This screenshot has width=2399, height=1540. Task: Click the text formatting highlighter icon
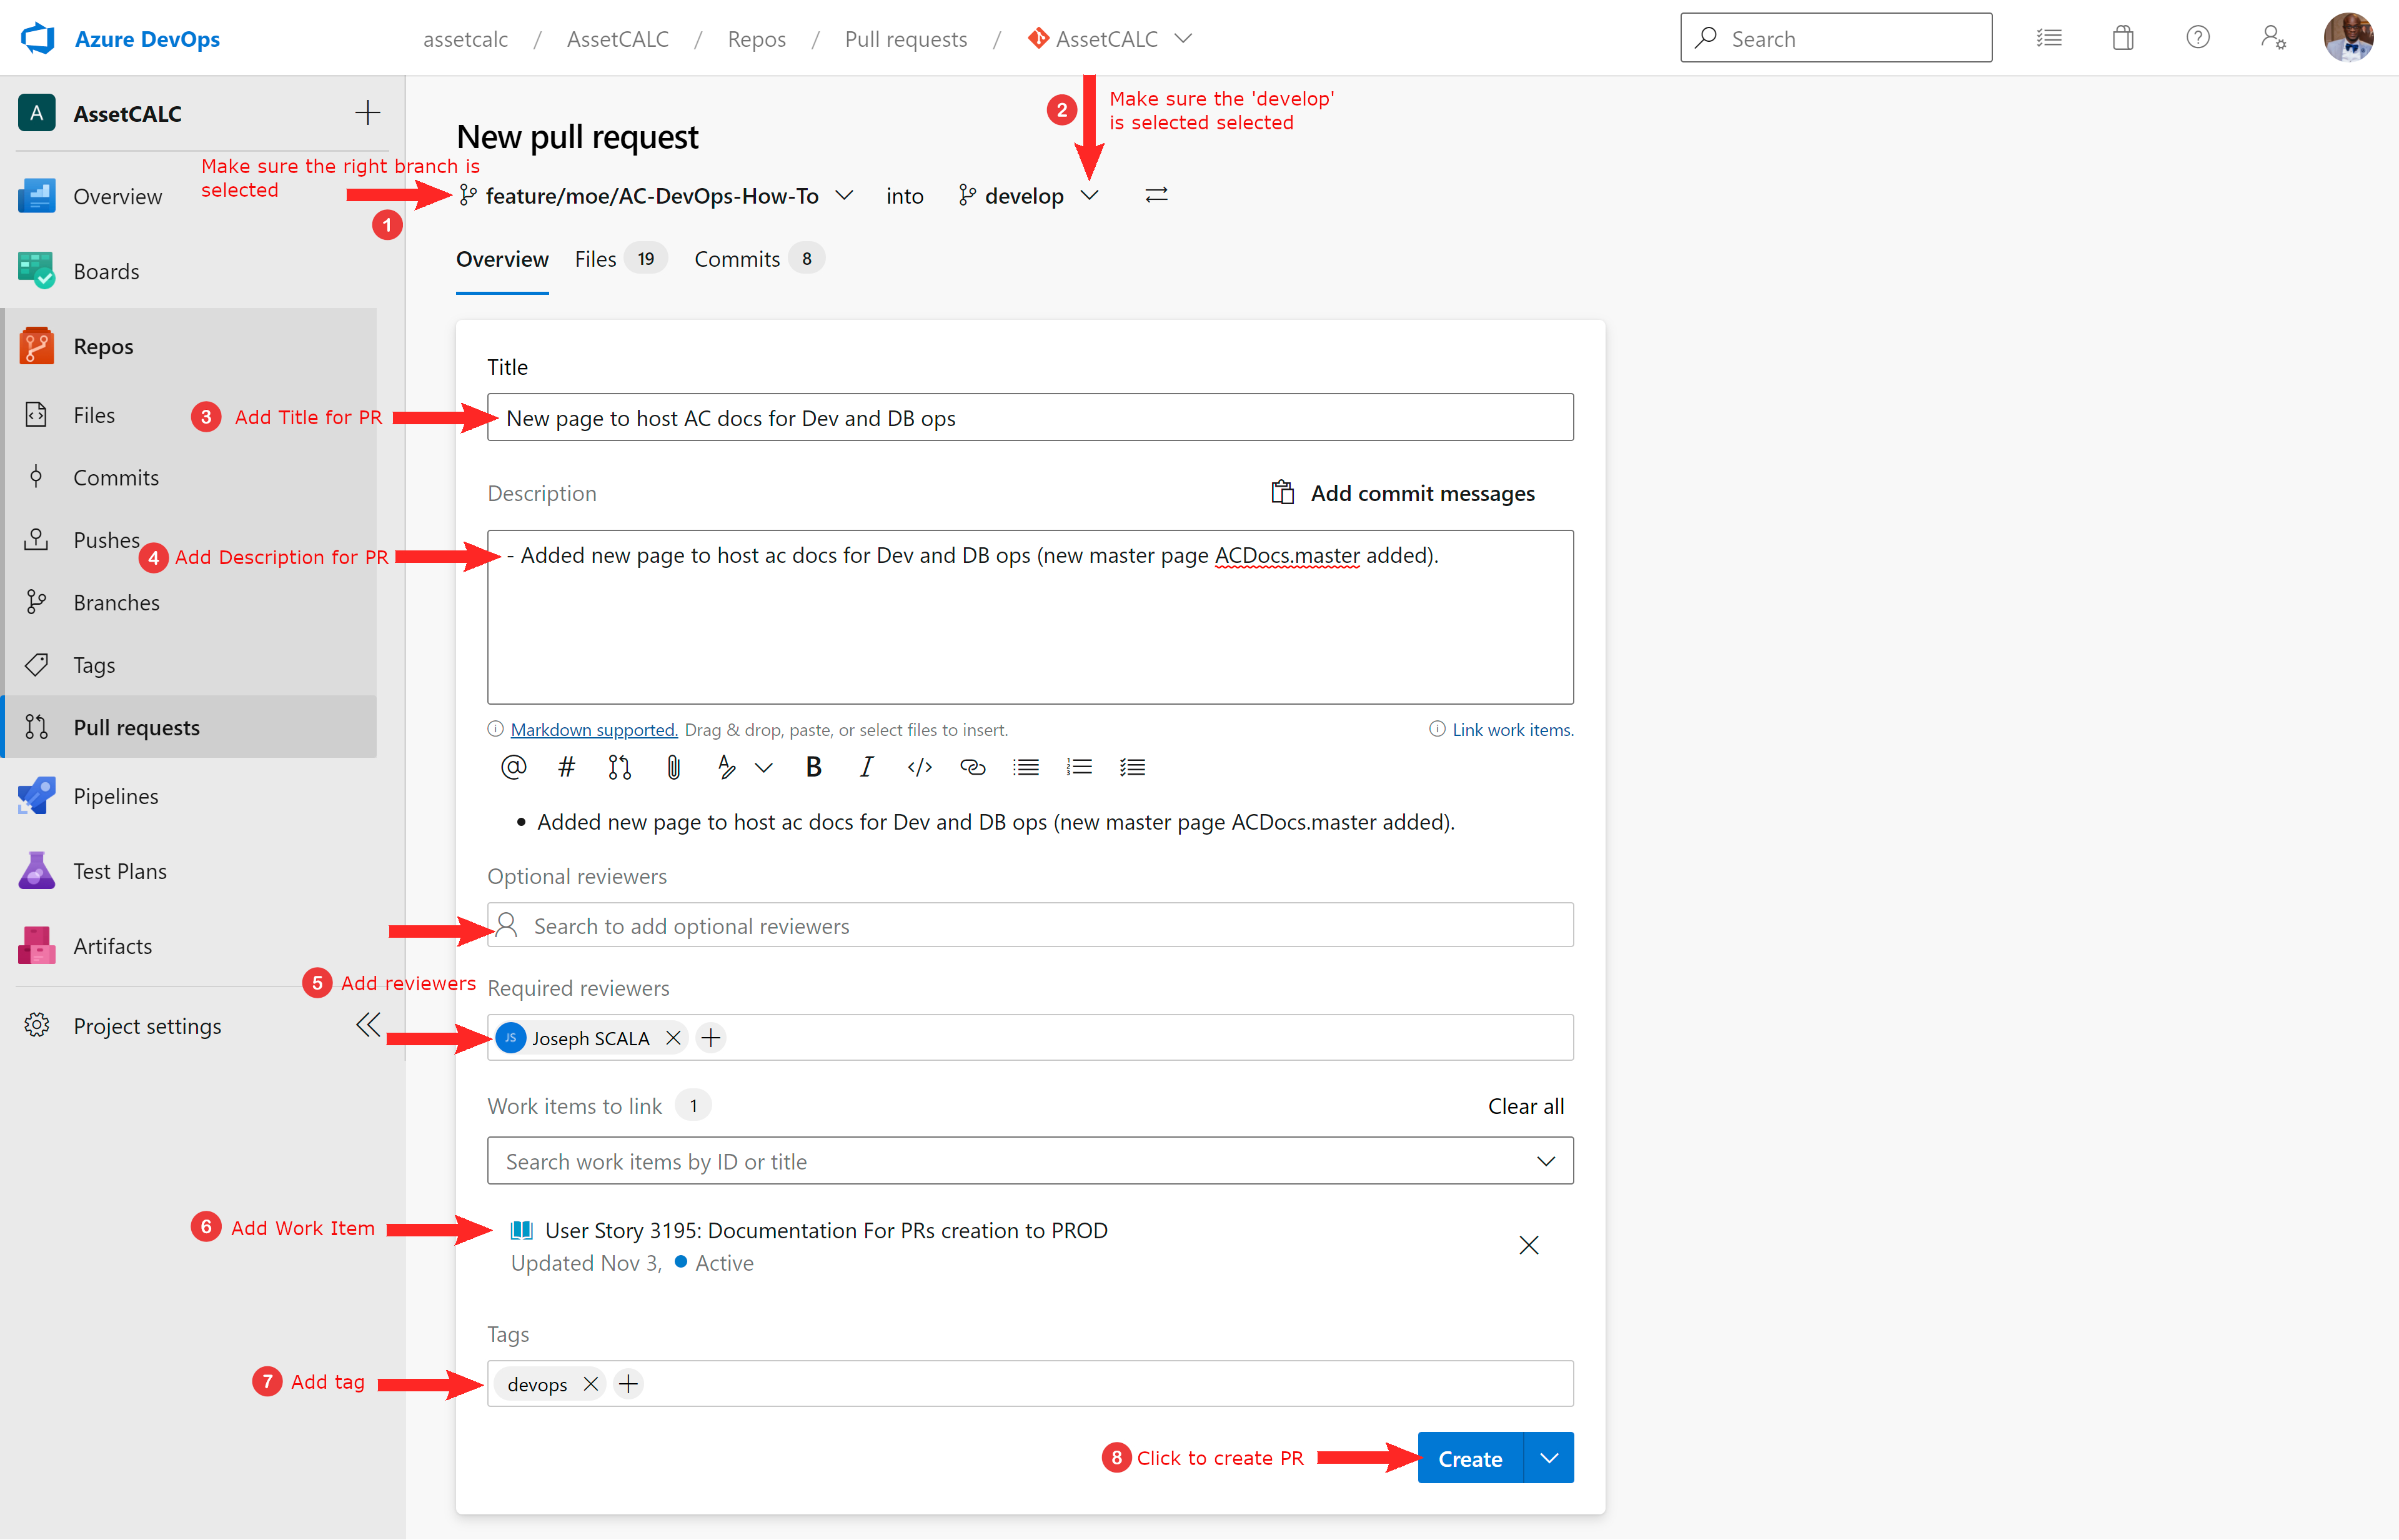point(727,767)
